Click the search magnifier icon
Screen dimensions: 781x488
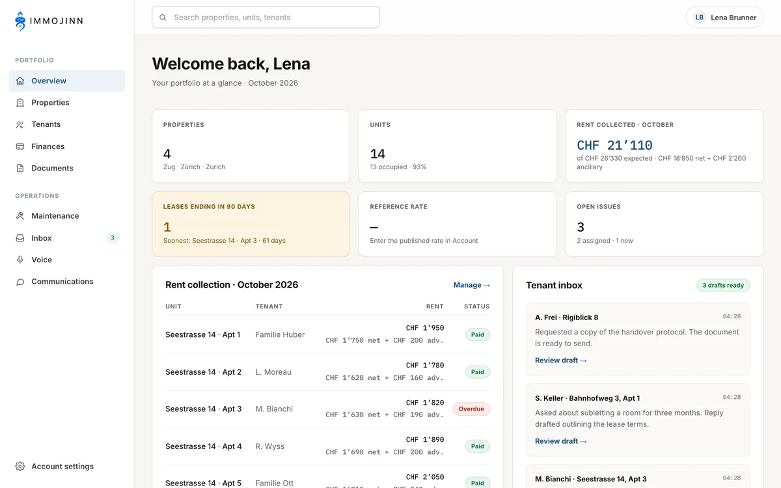click(163, 18)
